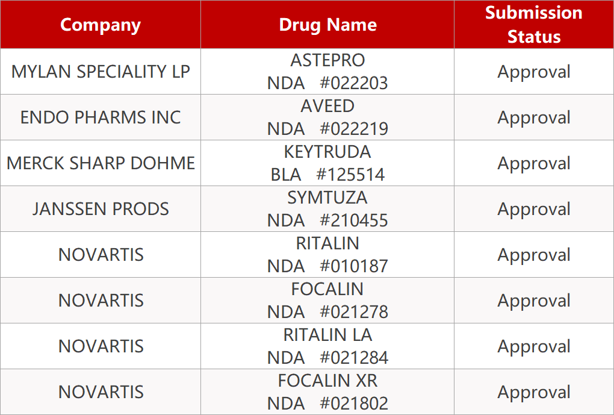Click NDA #021278 application number
This screenshot has height=415, width=614.
click(327, 312)
